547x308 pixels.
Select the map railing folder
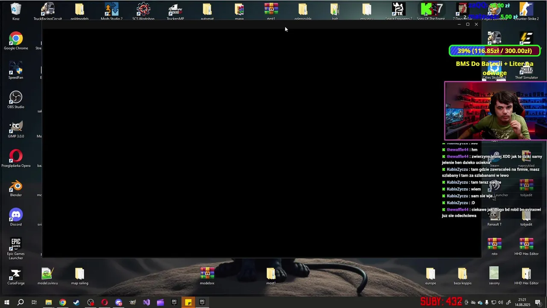click(x=79, y=276)
